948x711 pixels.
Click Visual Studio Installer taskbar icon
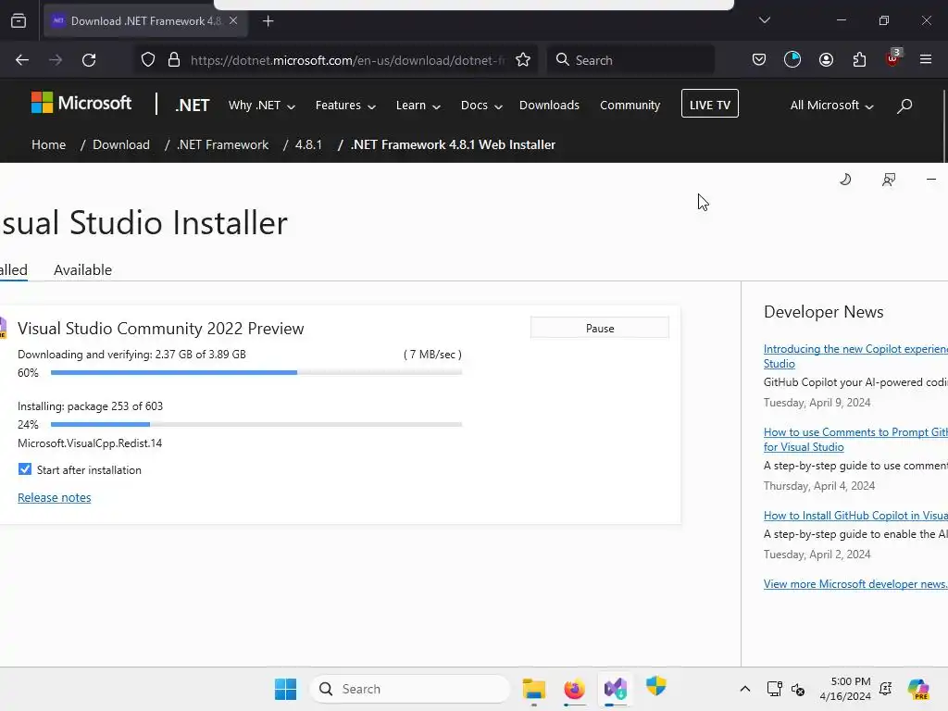point(616,689)
